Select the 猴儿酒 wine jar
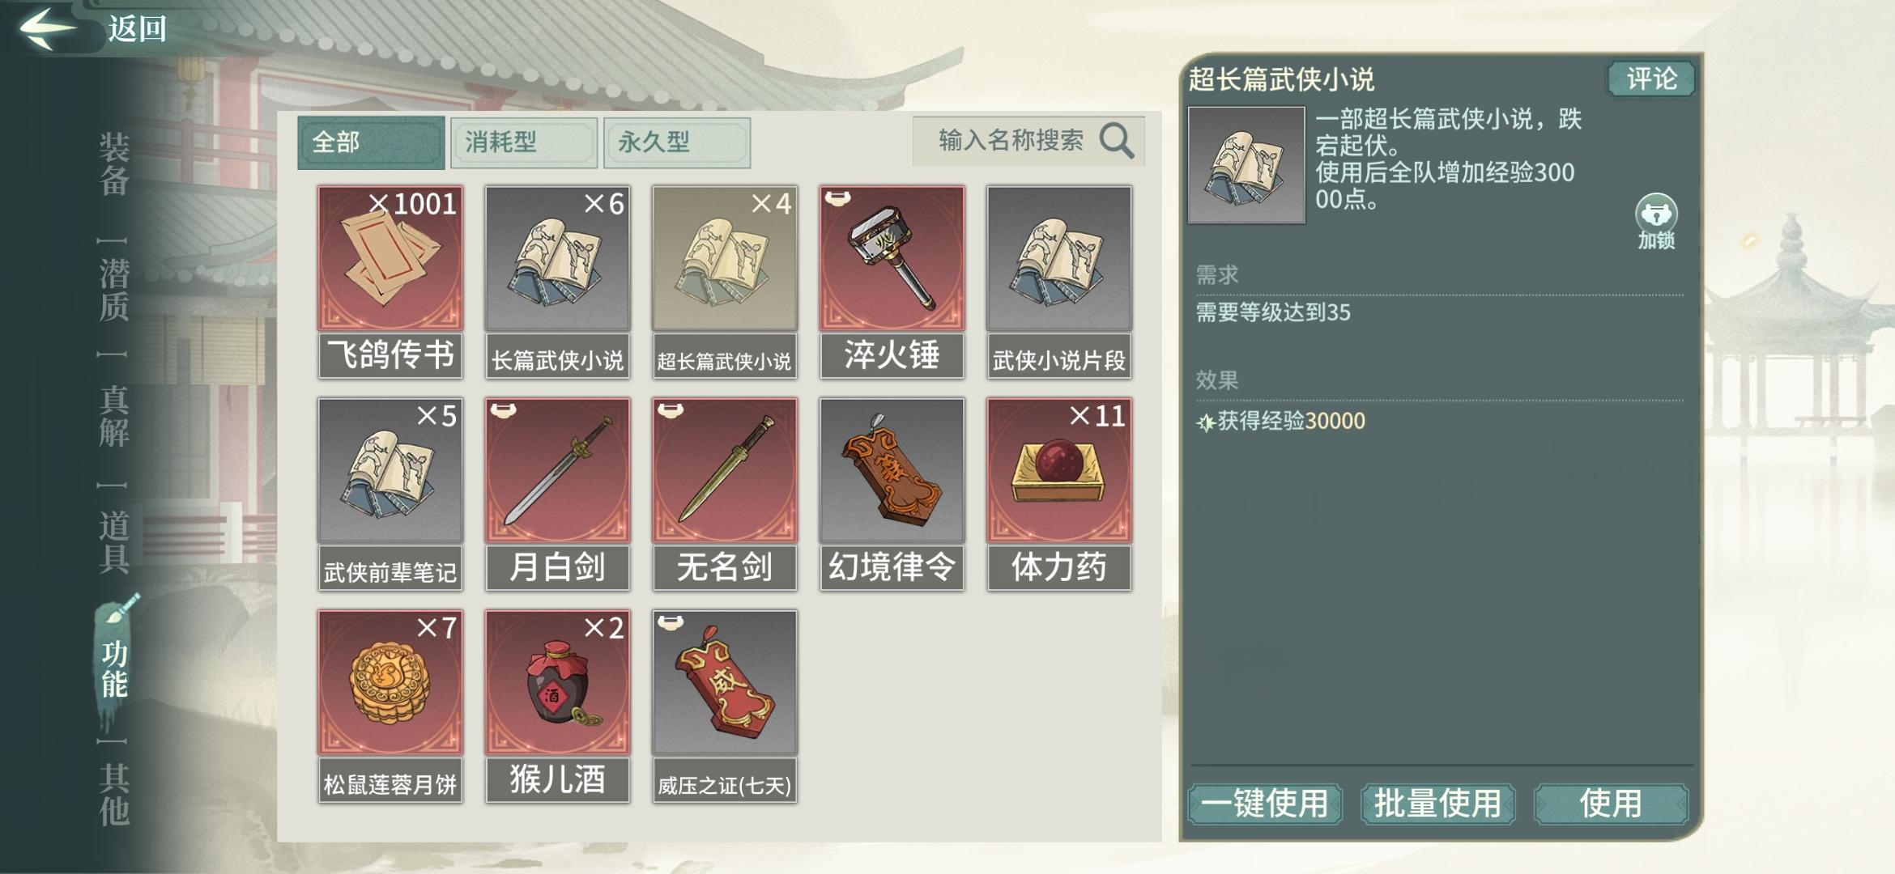1895x874 pixels. click(557, 706)
